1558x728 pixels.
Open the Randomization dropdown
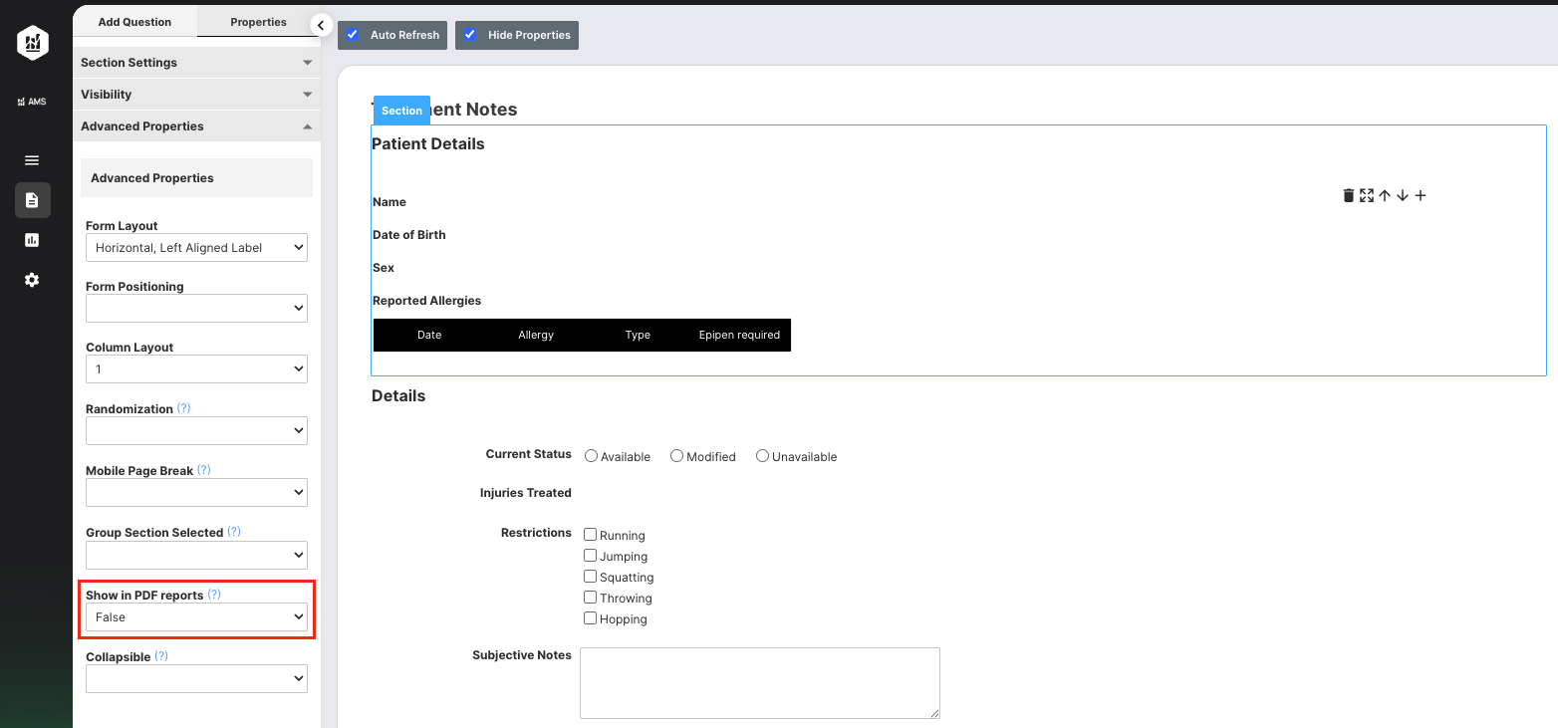196,431
